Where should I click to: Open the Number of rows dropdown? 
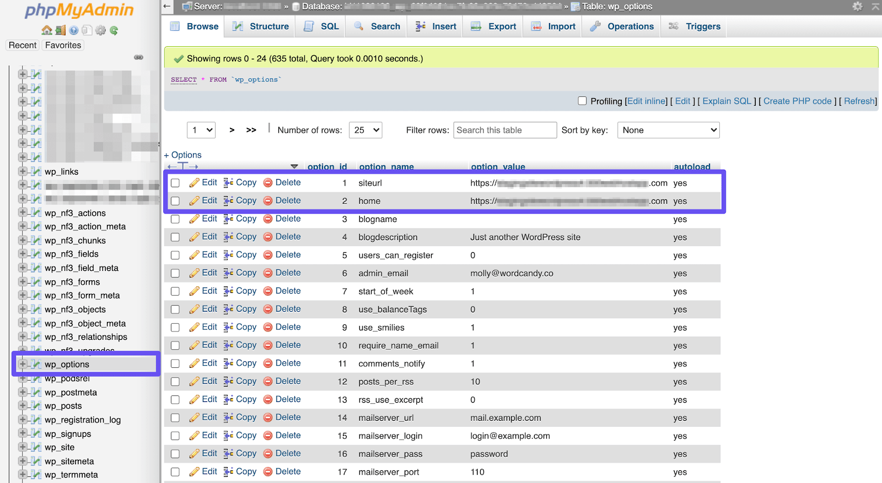coord(365,130)
